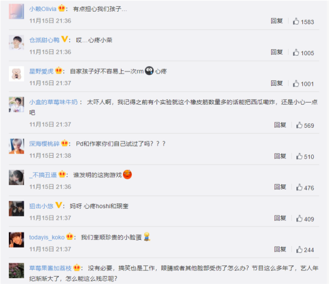
Task: Click 回复 on 小盒的草莓味牛奶's comment
Action: (x=280, y=125)
